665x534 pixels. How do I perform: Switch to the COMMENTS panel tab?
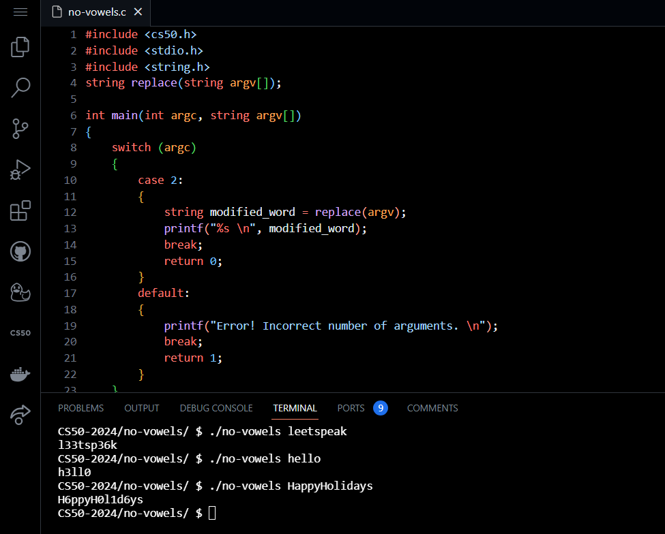coord(432,408)
